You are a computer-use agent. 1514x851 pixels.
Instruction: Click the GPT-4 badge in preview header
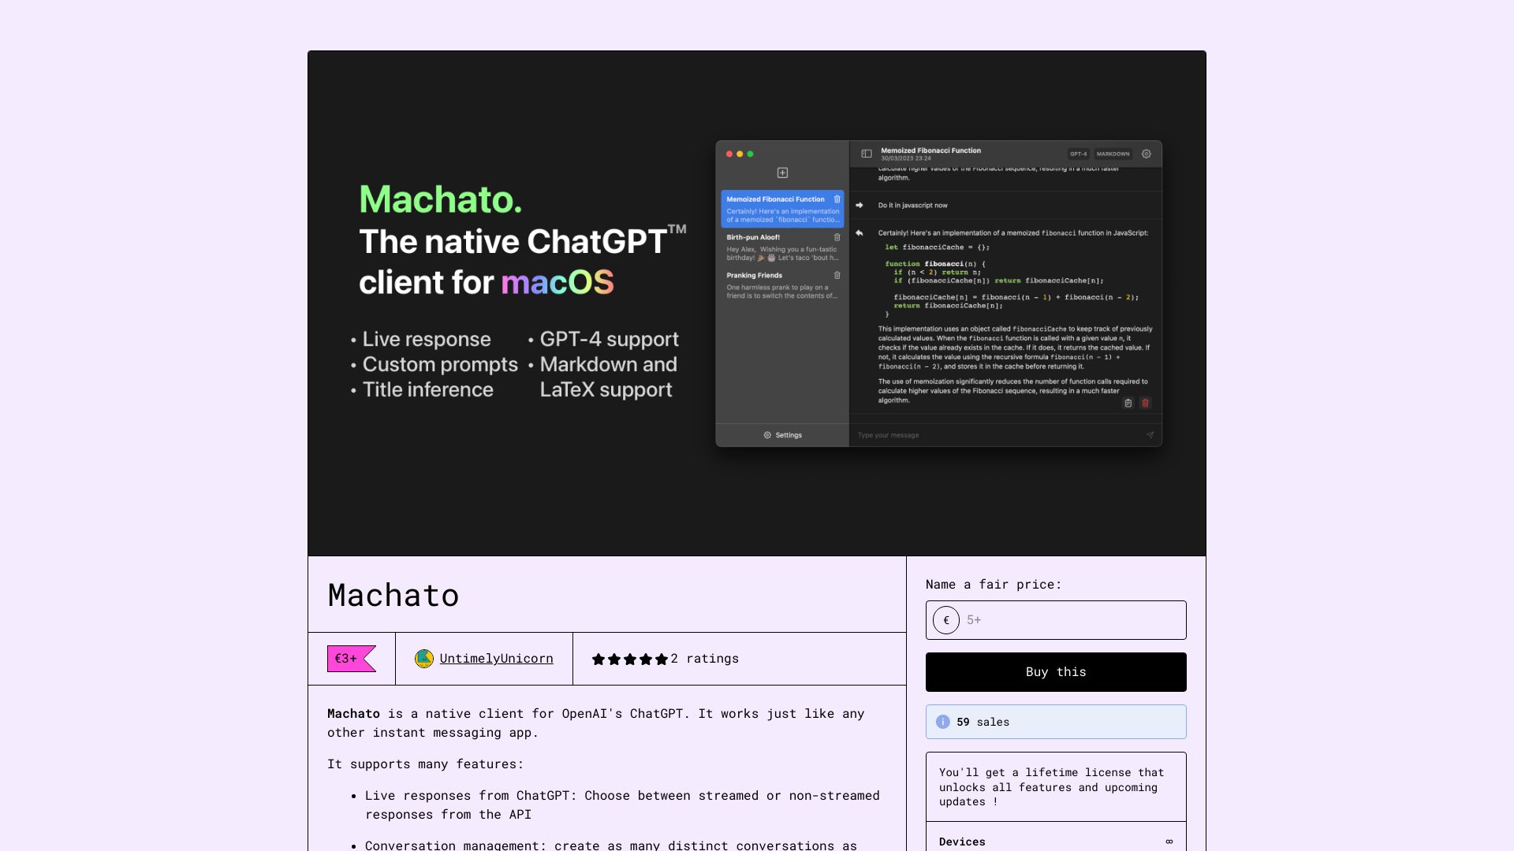(1078, 154)
